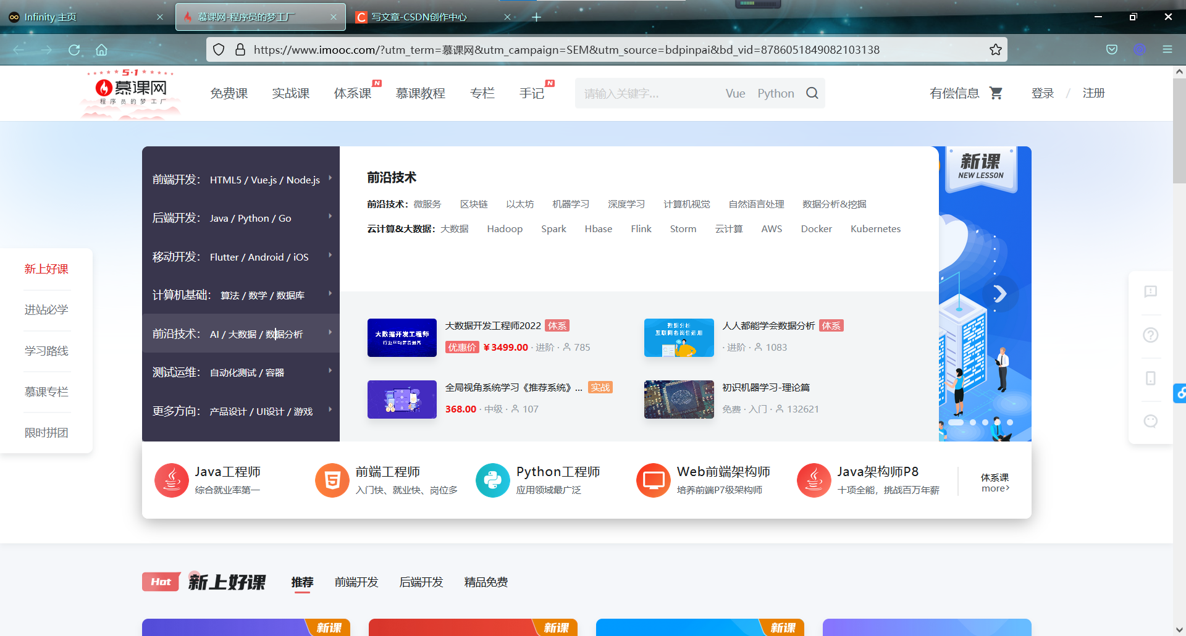Viewport: 1186px width, 636px height.
Task: Click Python工程师 round icon
Action: tap(493, 480)
